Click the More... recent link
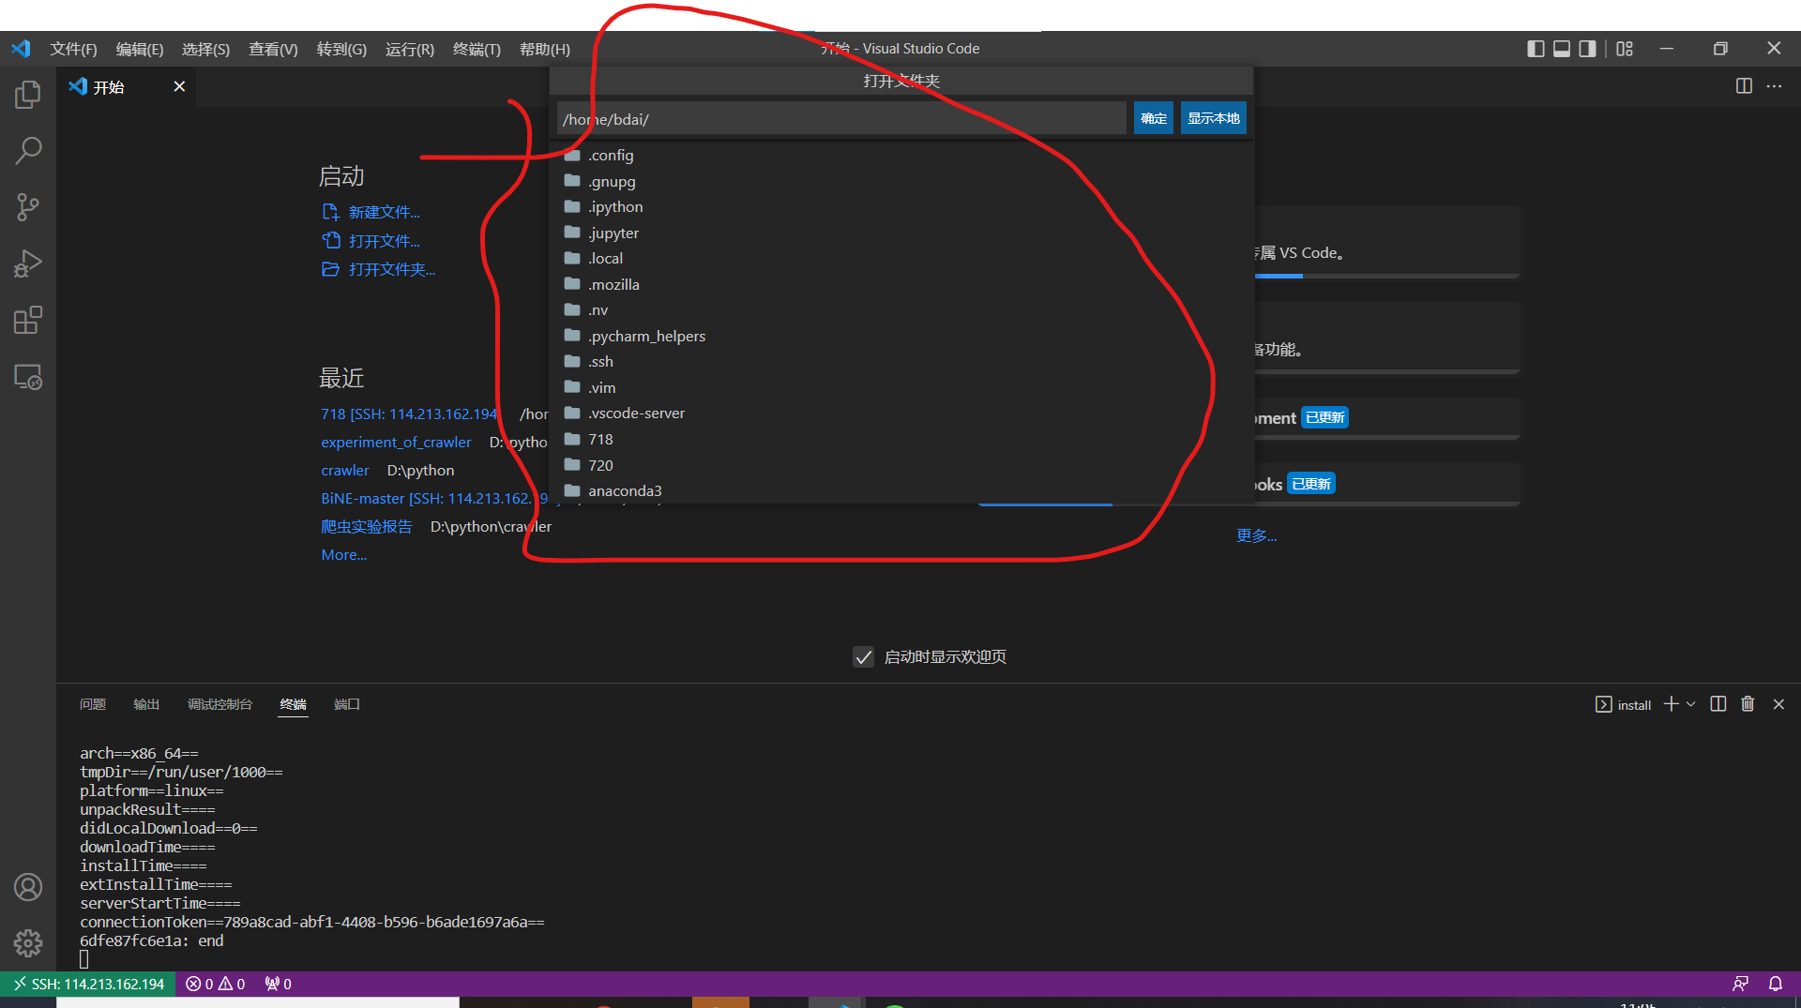The width and height of the screenshot is (1801, 1008). pos(343,555)
